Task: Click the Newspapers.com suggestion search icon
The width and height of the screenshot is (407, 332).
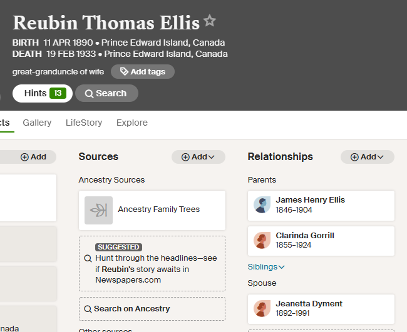Action: pos(88,258)
